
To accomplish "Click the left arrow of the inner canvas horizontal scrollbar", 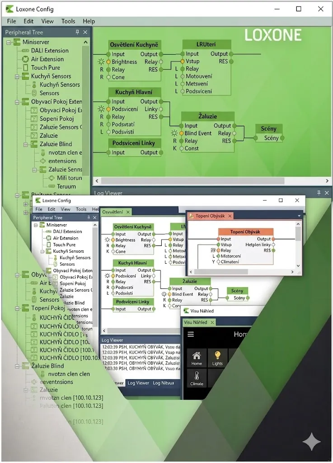I will 104,331.
